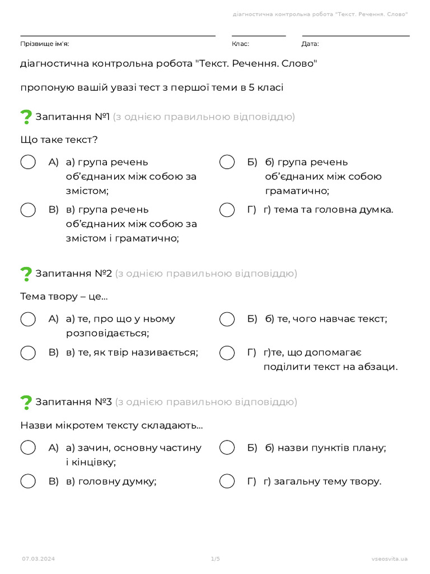Select Г about dividing text into paragraphs

227,353
